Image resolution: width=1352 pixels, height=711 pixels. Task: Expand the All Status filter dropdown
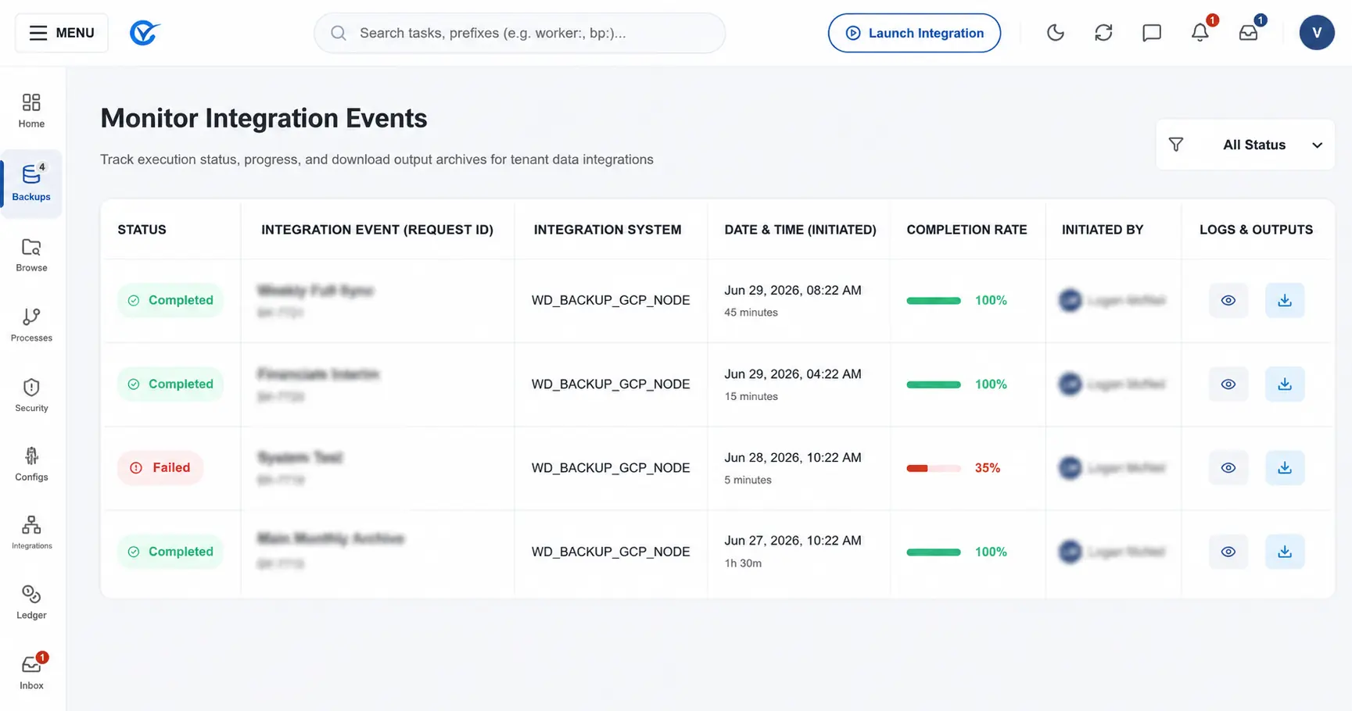coord(1245,145)
